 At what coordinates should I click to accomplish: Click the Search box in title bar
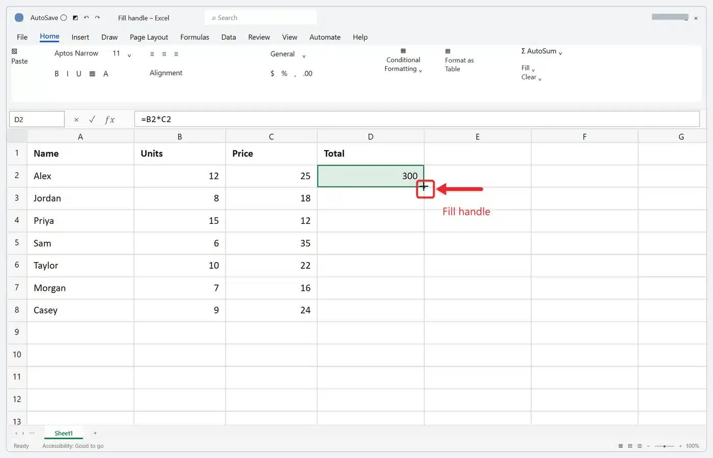[x=261, y=18]
